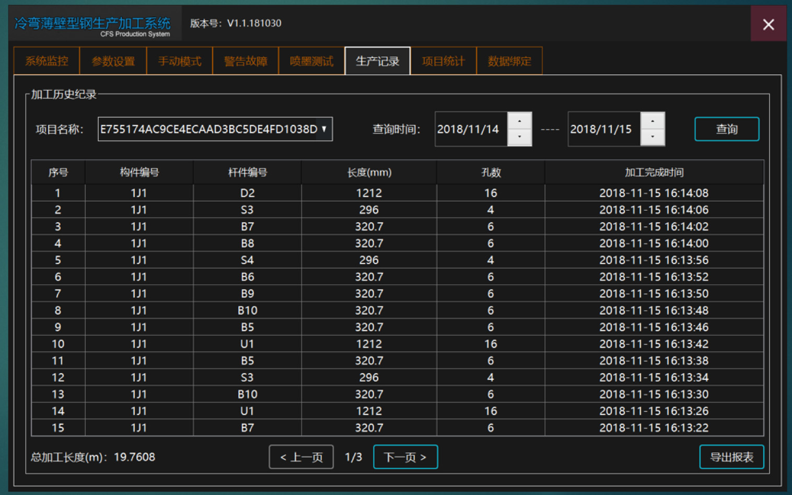Increase the end date 2018/11/15 with up arrow
792x495 pixels.
coord(653,121)
